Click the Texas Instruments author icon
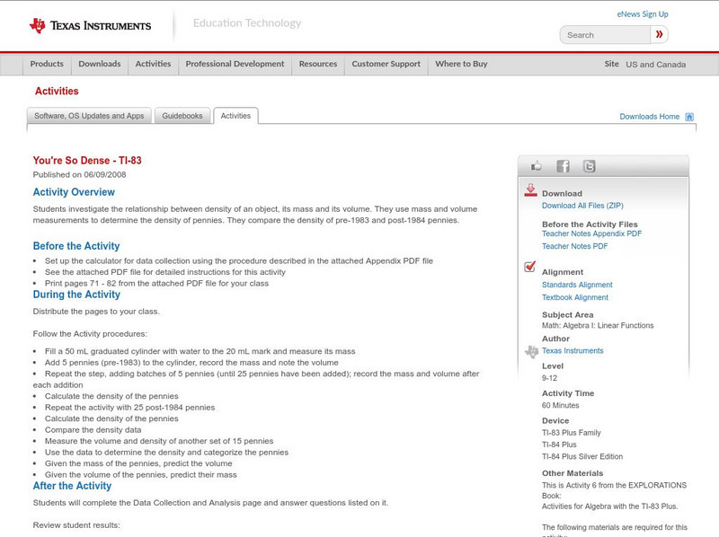719x537 pixels. (x=531, y=351)
